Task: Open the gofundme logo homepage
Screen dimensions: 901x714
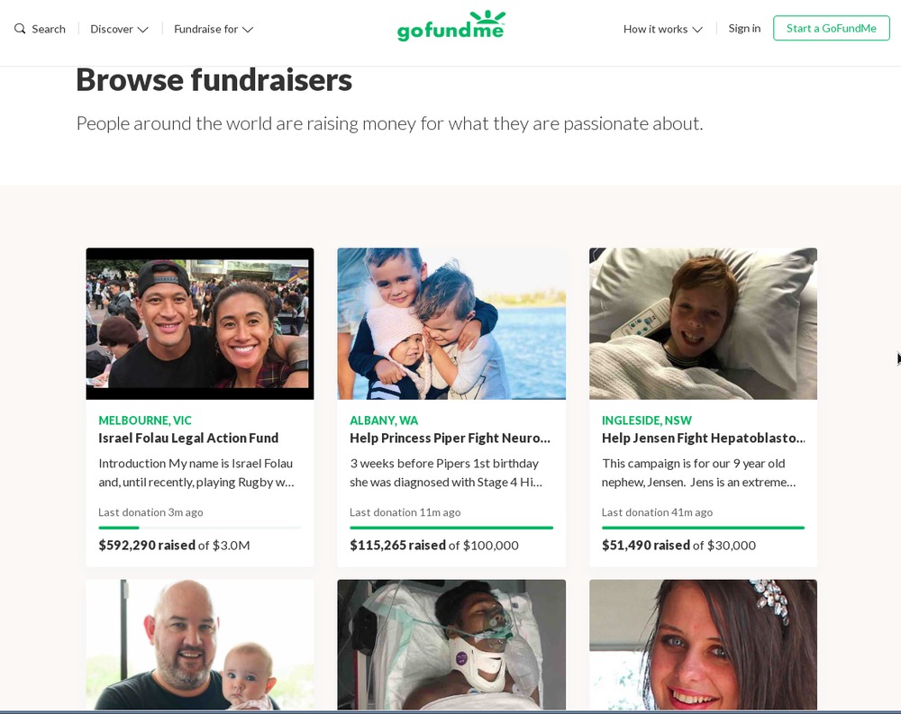Action: click(x=451, y=26)
